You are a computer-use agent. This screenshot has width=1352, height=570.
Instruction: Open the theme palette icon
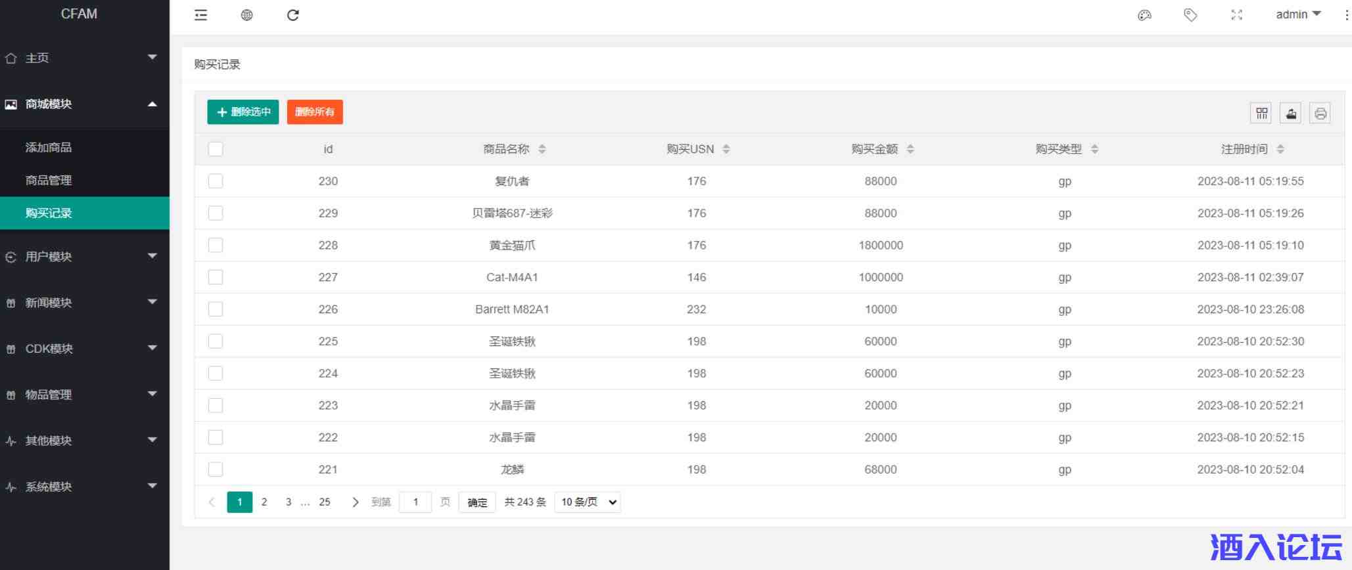[x=1144, y=15]
